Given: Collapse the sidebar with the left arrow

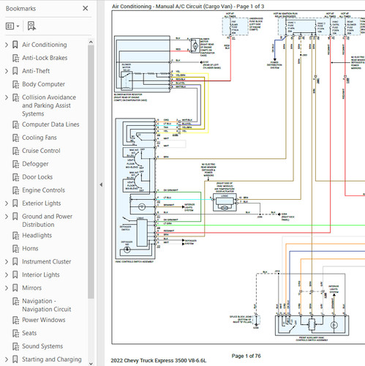Looking at the screenshot, I should 101,184.
